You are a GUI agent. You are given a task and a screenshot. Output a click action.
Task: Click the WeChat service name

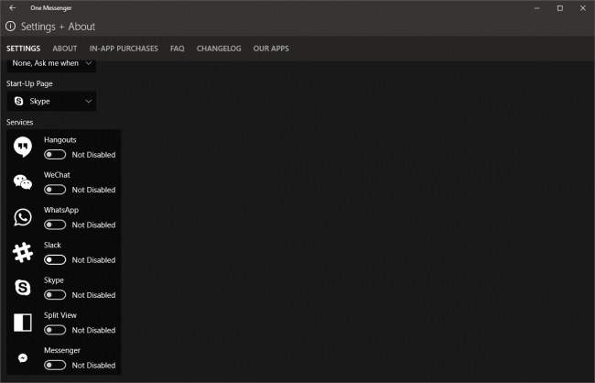point(57,175)
